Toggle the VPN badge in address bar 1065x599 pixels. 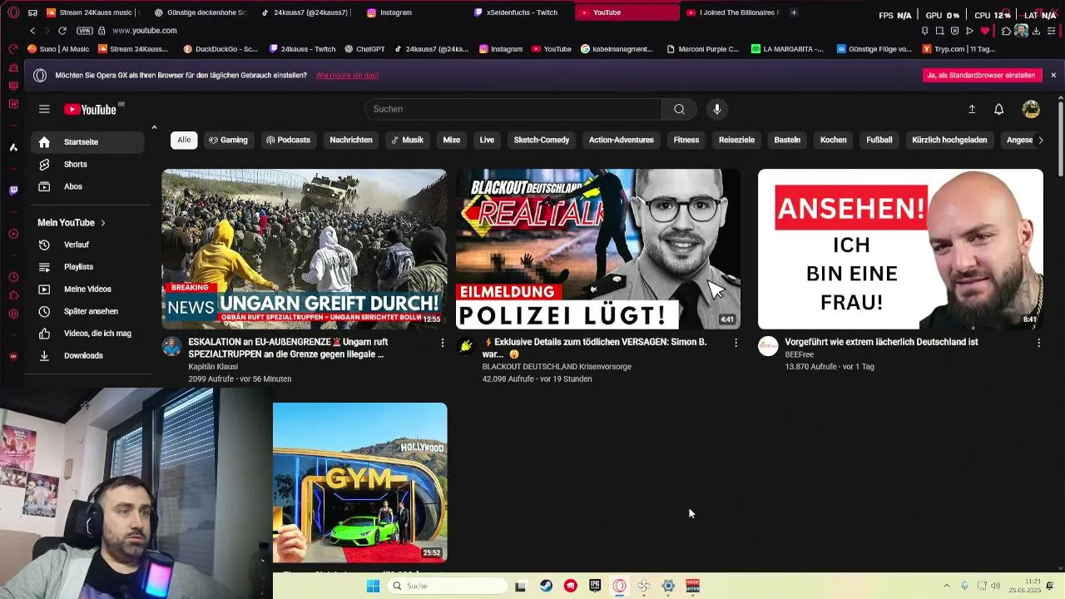(84, 31)
